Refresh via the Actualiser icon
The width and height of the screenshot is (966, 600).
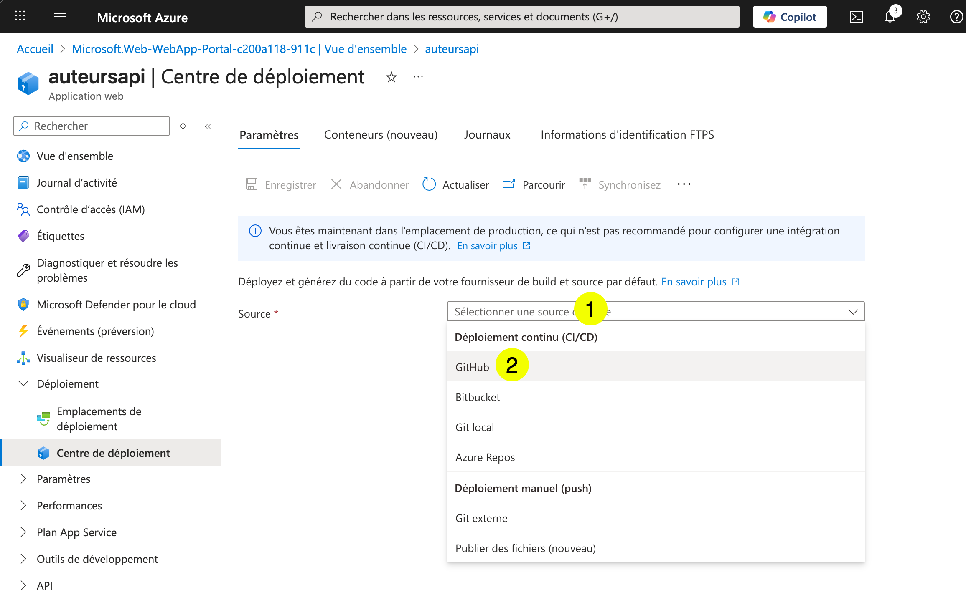pyautogui.click(x=429, y=184)
